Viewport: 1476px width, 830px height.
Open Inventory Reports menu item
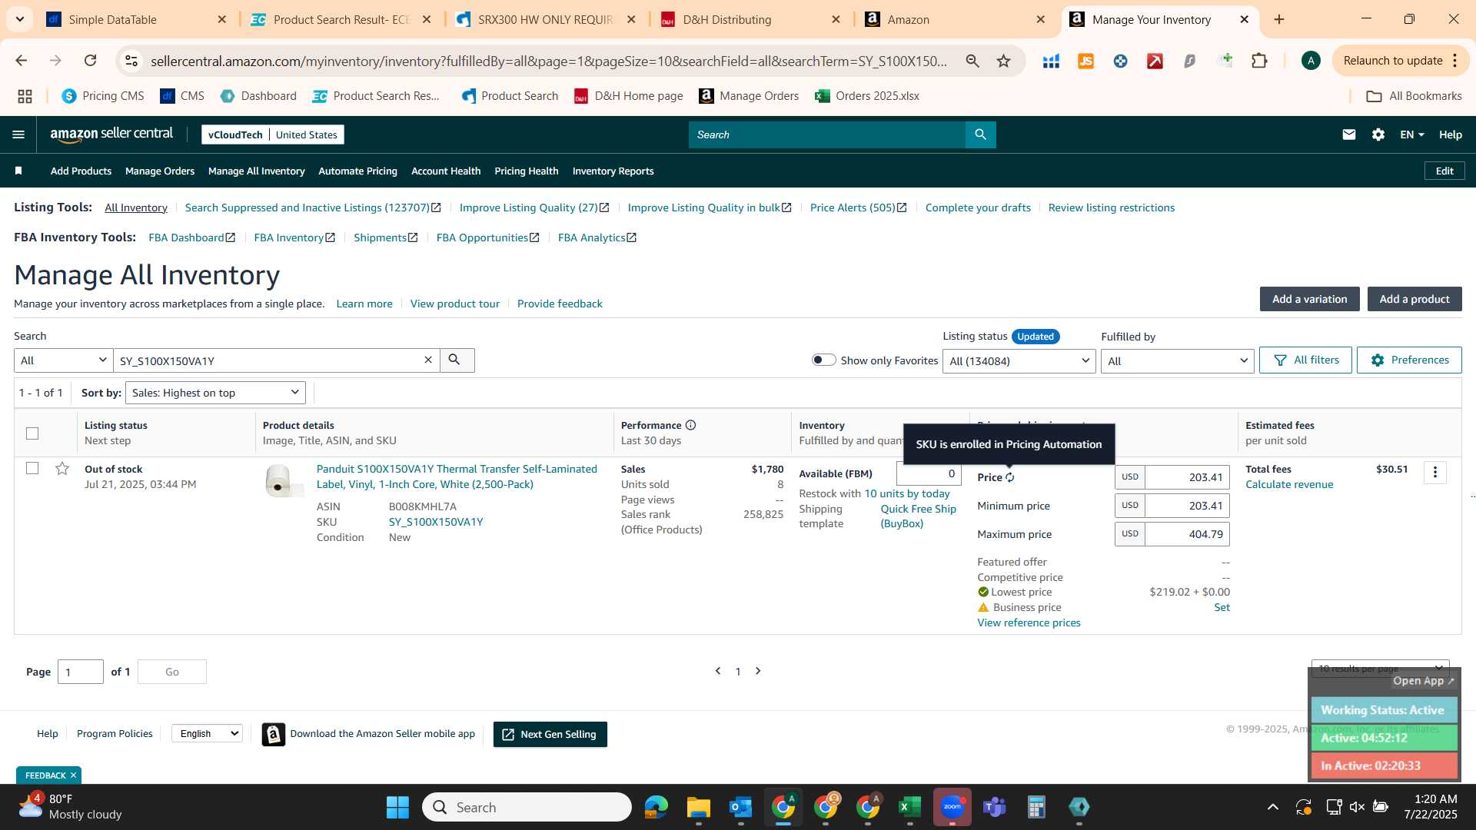[x=613, y=171]
